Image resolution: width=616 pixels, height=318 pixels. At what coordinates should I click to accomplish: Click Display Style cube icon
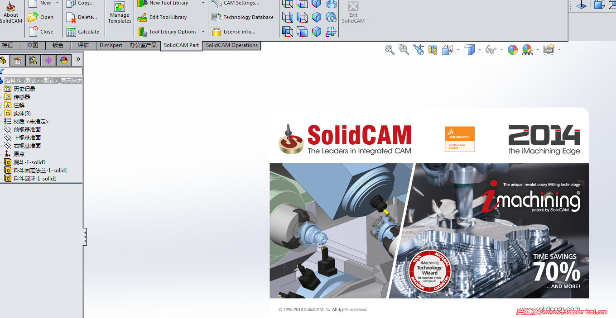tap(469, 50)
